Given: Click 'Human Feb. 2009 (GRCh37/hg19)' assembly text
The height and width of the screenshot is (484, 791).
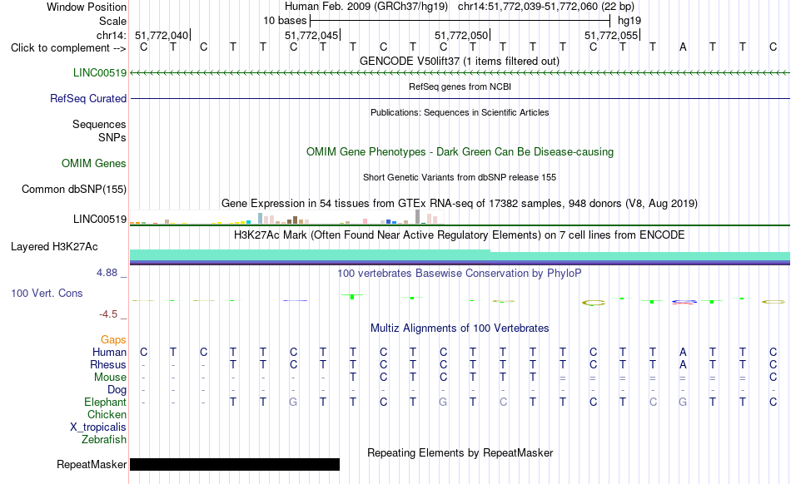Looking at the screenshot, I should click(366, 7).
